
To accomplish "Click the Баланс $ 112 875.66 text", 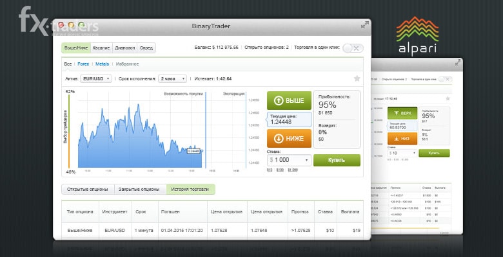I will [x=216, y=48].
